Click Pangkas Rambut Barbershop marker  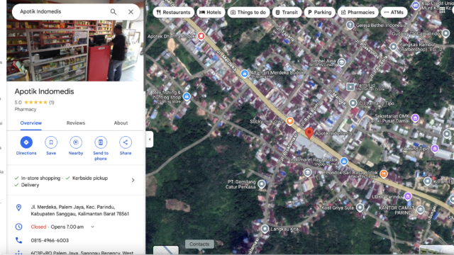coord(393,47)
